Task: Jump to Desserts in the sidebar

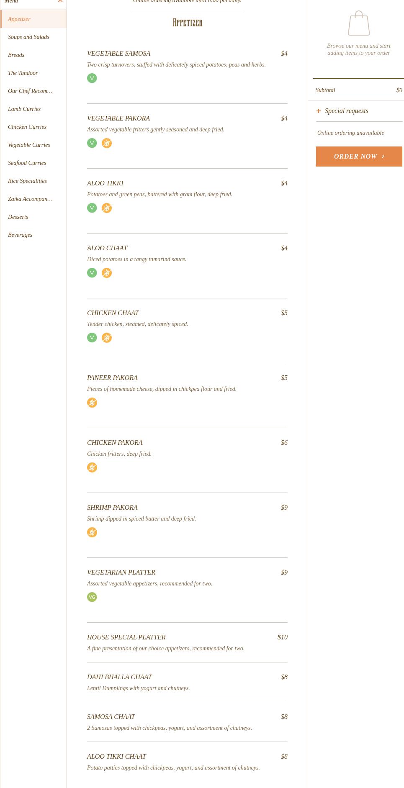Action: tap(18, 217)
